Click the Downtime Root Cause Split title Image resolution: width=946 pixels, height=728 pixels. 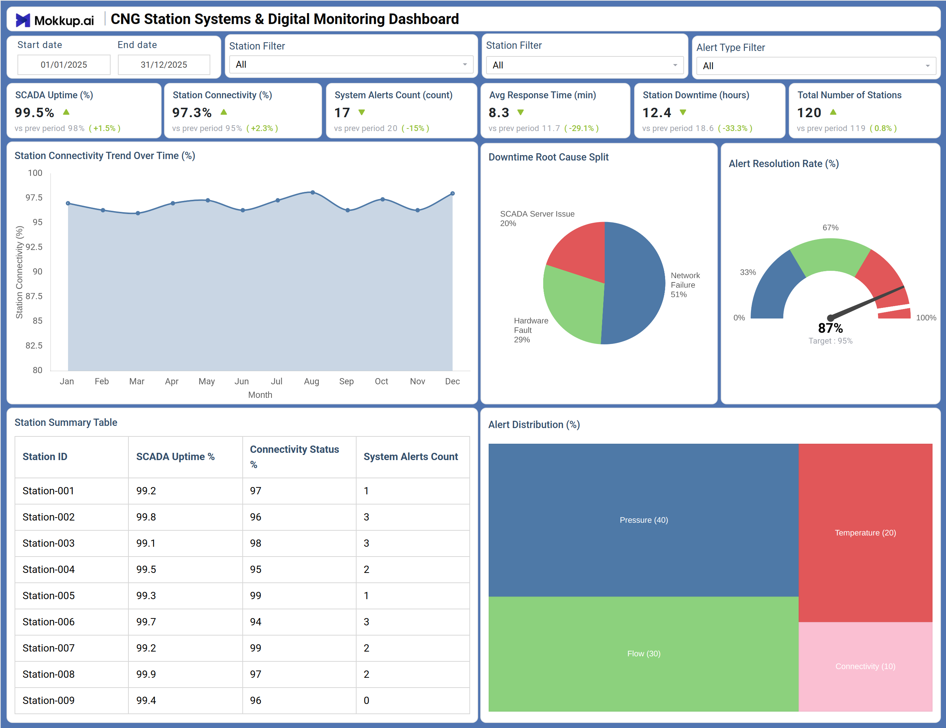coord(548,157)
